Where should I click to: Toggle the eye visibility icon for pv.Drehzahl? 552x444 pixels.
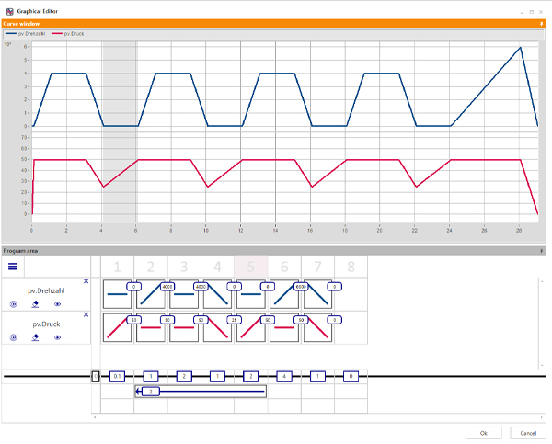pos(57,303)
